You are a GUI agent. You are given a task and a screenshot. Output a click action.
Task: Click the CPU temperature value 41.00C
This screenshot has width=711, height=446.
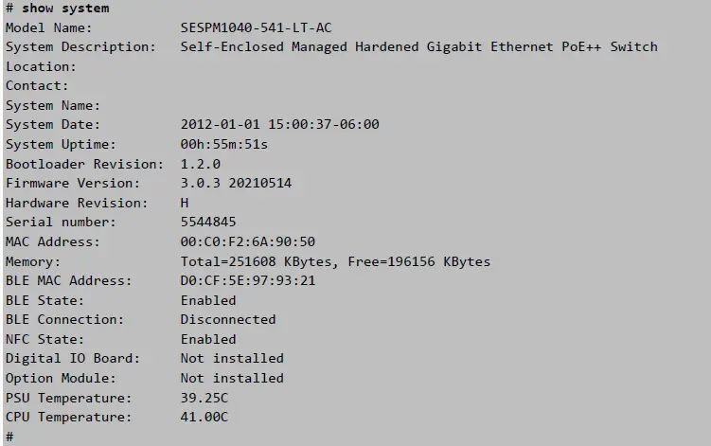[204, 417]
